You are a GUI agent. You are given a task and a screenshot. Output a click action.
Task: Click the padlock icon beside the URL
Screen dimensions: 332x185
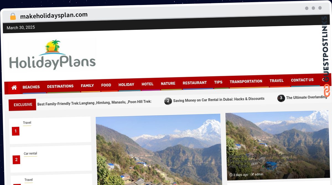point(13,16)
